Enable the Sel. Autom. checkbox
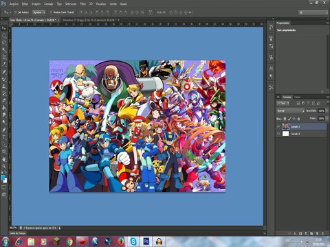 (16, 12)
